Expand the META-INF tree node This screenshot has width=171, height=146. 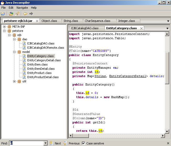tap(4, 27)
